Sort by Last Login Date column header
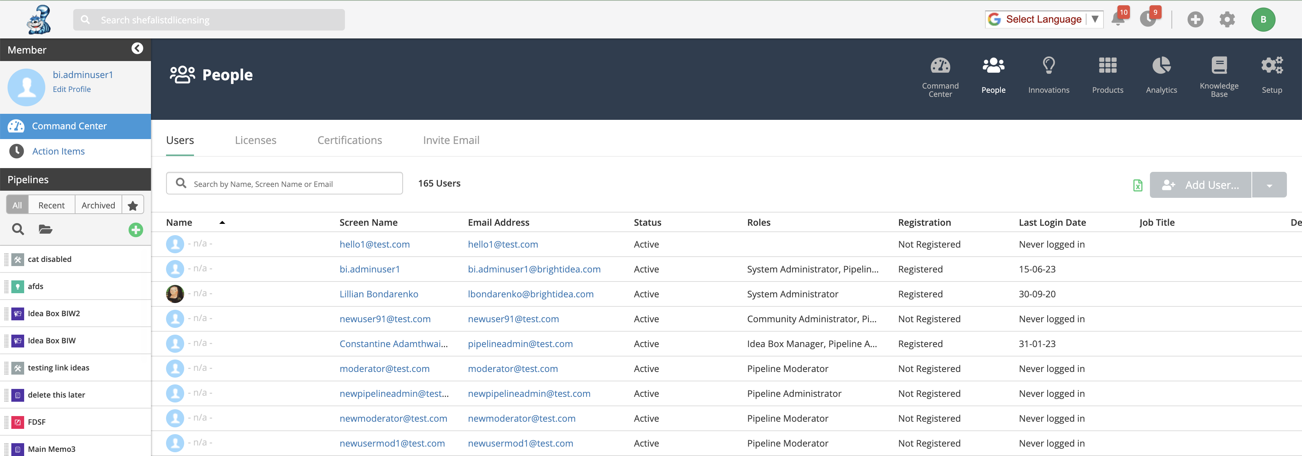The height and width of the screenshot is (456, 1302). [1052, 223]
